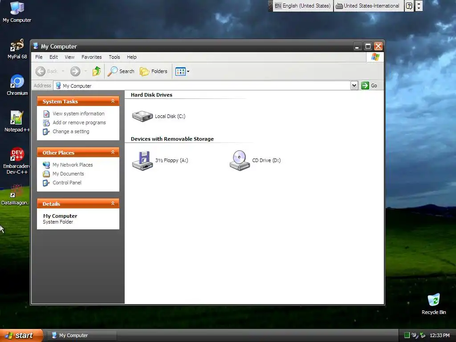Click the Start button
The image size is (456, 342).
tap(21, 335)
